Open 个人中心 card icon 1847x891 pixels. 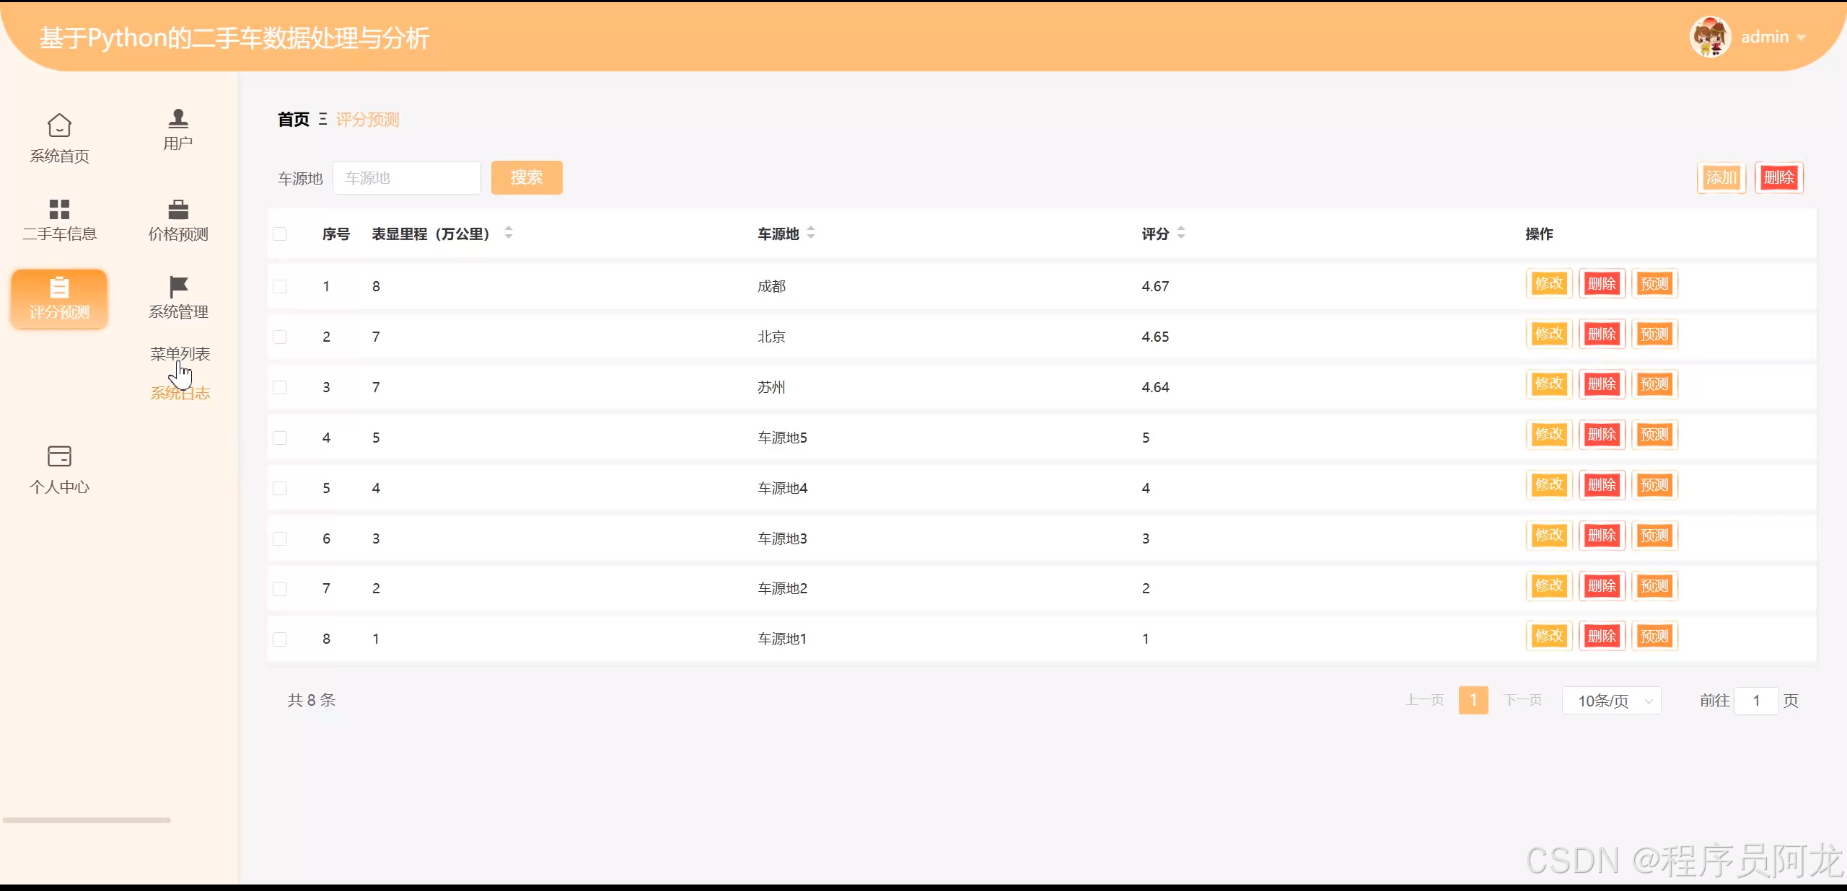pos(59,456)
